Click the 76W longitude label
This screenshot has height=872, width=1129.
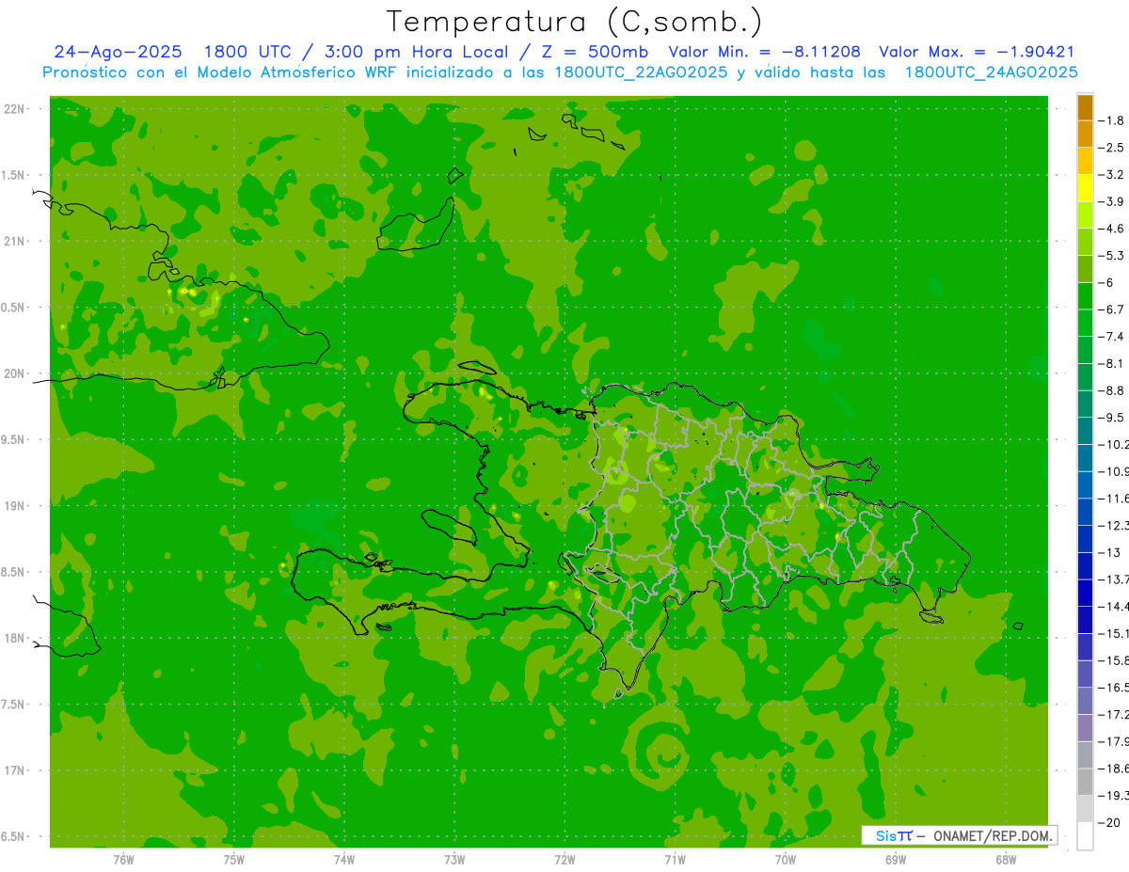pos(123,859)
